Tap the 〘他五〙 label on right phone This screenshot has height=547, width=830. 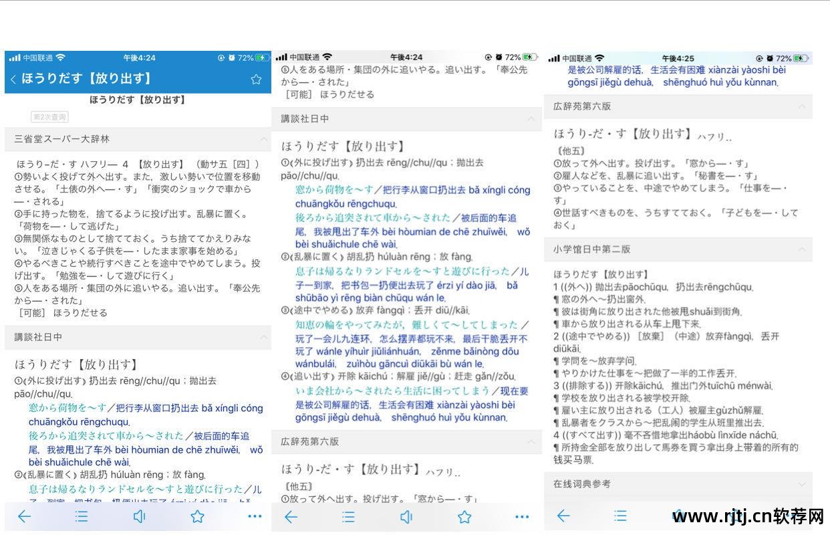point(570,151)
